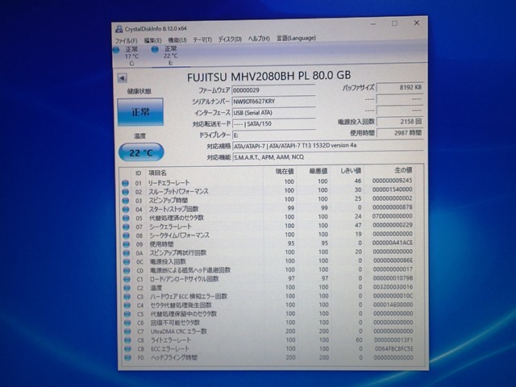Image resolution: width=516 pixels, height=387 pixels.
Task: Click the 生の値 column header
Action: click(403, 170)
